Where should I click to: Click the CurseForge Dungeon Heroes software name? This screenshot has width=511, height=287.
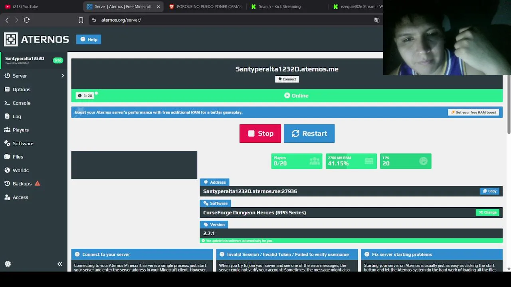pyautogui.click(x=255, y=212)
